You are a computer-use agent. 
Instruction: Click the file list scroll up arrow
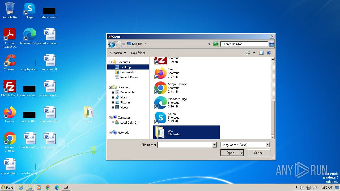tap(273, 59)
